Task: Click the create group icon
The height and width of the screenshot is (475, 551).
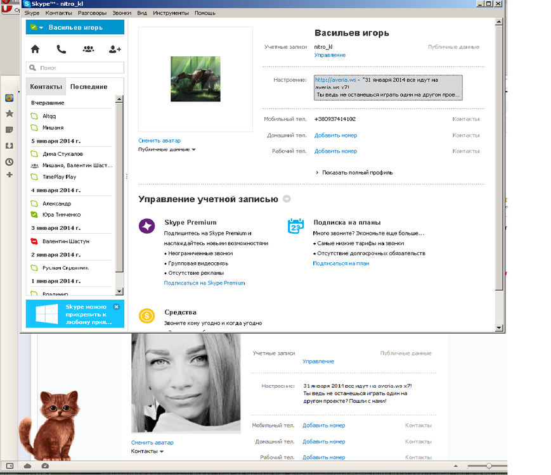Action: click(88, 49)
